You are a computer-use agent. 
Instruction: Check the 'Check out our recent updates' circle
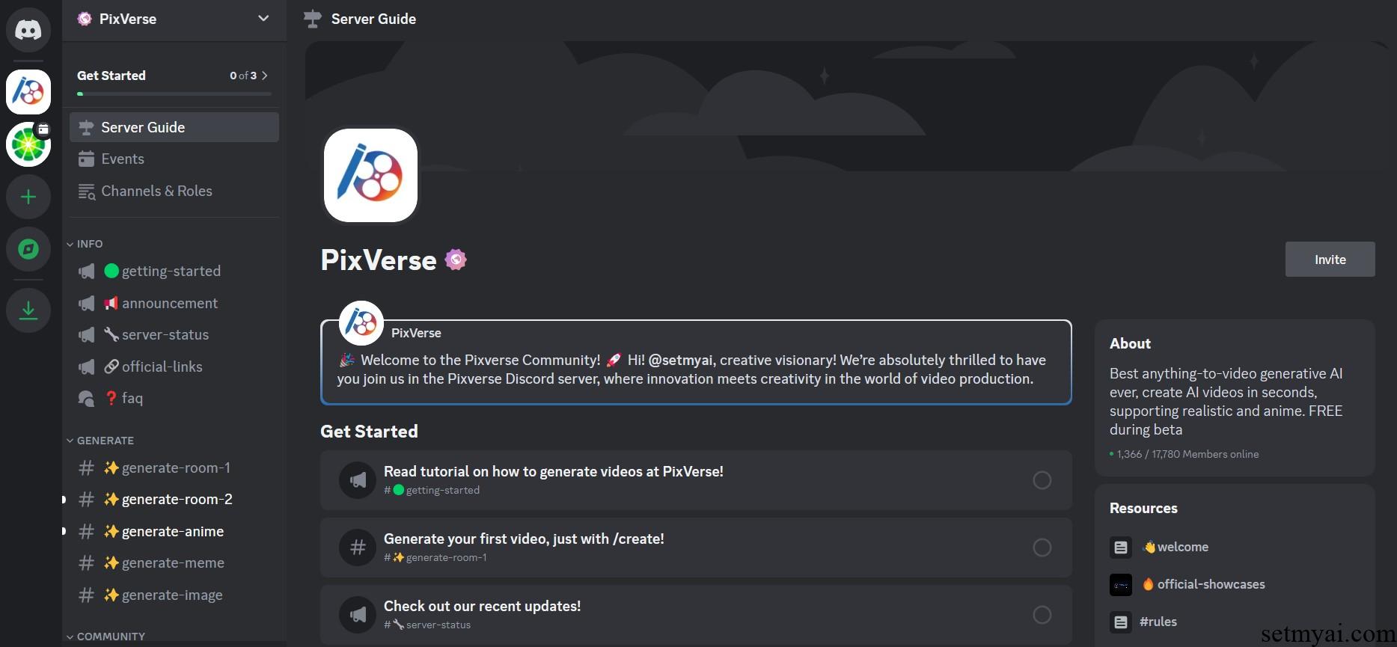[1042, 615]
